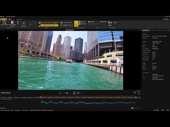Screen dimensions: 170x127
Task: Click the large yellow Color Enhancers button
Action: point(76,24)
